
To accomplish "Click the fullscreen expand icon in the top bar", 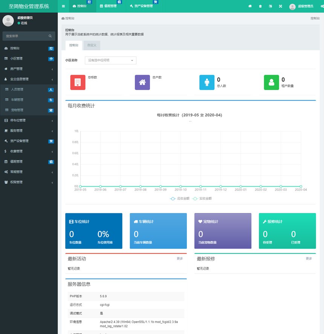I will tap(280, 6).
